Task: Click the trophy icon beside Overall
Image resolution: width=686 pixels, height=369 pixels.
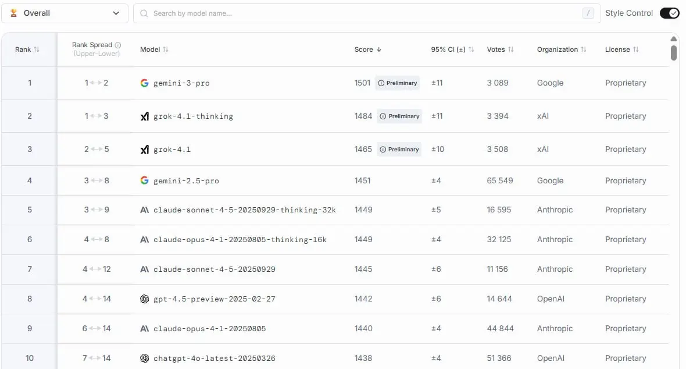Action: pos(13,13)
